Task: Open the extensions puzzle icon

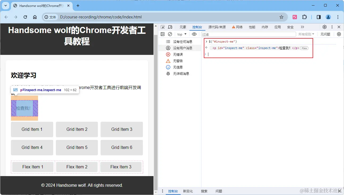Action: [x=304, y=17]
